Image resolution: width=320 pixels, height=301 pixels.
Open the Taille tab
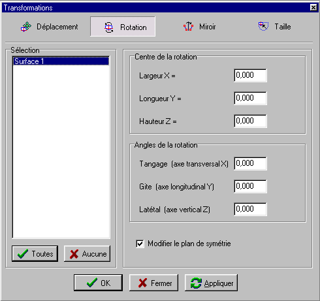(x=275, y=27)
